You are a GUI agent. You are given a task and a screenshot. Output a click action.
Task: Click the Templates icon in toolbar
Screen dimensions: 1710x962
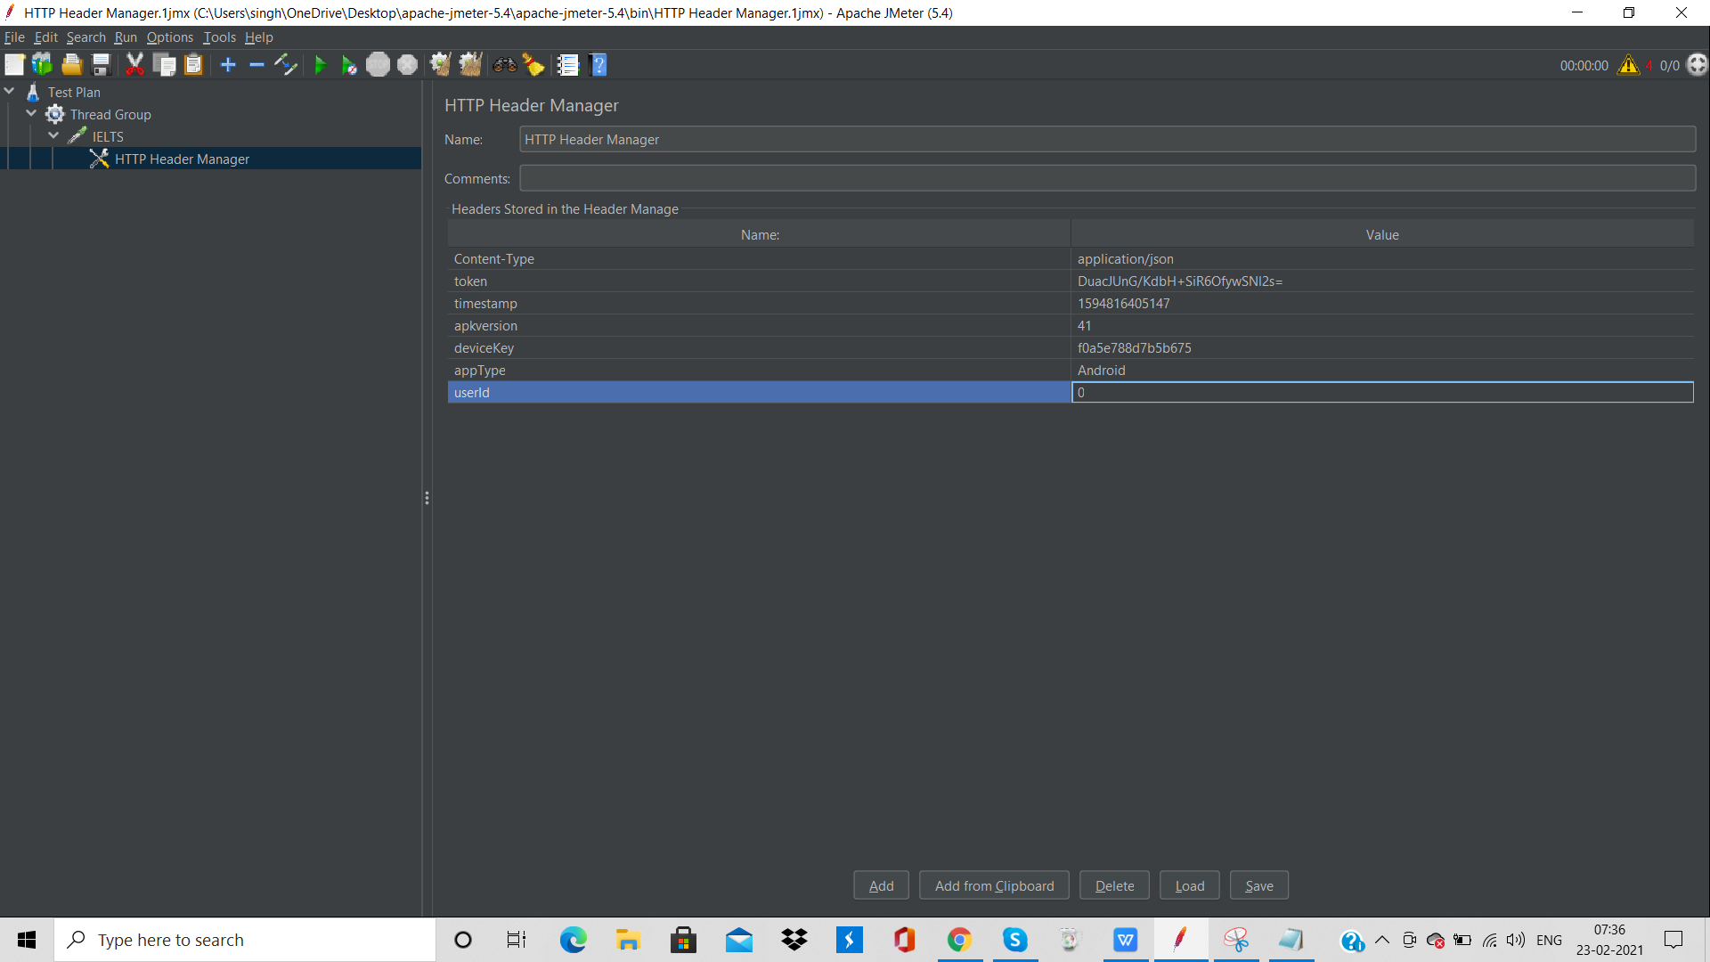pos(43,65)
